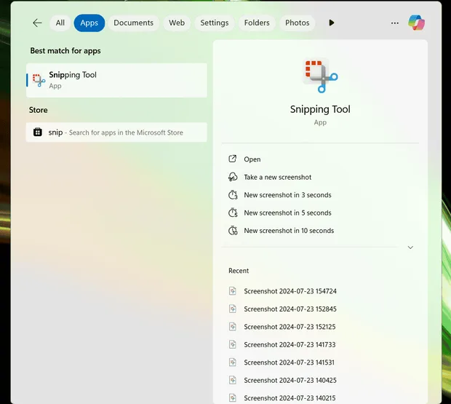Start New screenshot in 10 seconds
Image resolution: width=451 pixels, height=404 pixels.
coord(289,231)
